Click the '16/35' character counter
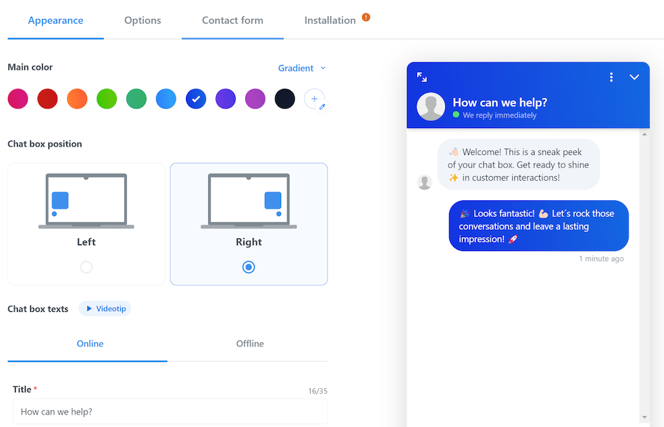 click(318, 391)
